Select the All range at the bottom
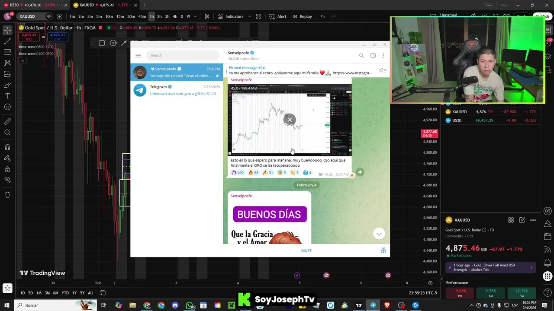The width and height of the screenshot is (554, 311). pos(90,293)
